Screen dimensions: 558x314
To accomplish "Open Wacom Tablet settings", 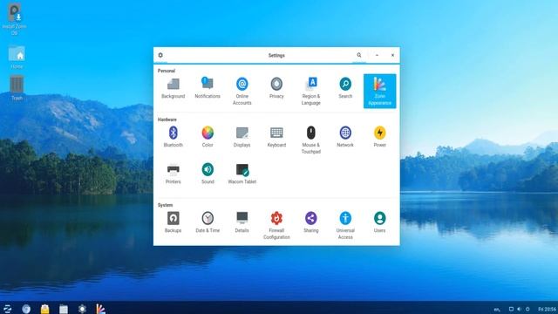I will click(242, 174).
